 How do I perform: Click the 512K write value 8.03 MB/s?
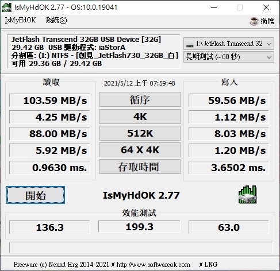(229, 134)
